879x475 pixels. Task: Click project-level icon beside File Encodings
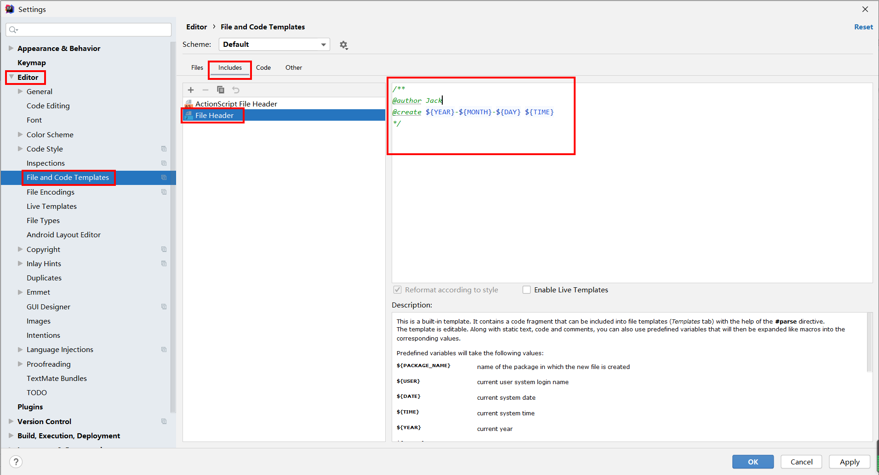pos(164,192)
